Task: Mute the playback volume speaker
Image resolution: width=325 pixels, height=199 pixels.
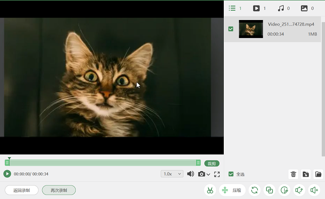Action: point(190,174)
